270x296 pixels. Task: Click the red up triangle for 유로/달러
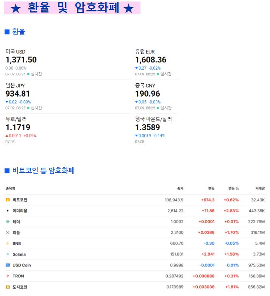tap(7, 136)
